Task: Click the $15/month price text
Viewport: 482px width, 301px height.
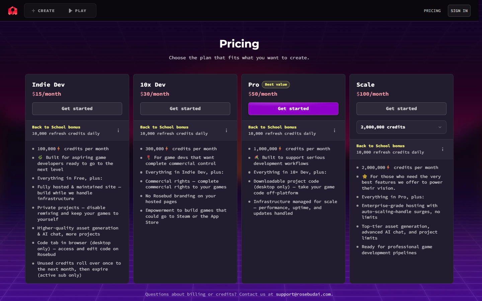Action: (x=47, y=94)
